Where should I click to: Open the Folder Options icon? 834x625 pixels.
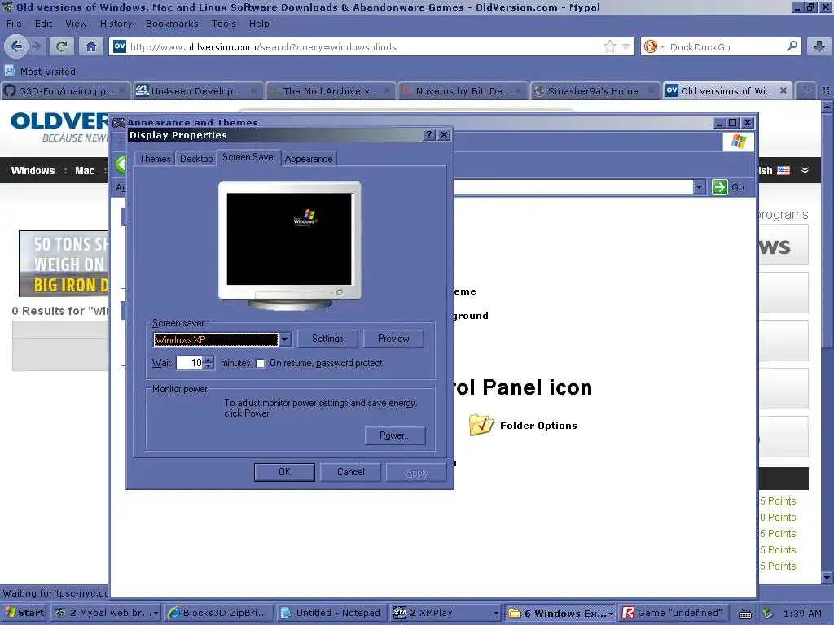click(x=481, y=425)
